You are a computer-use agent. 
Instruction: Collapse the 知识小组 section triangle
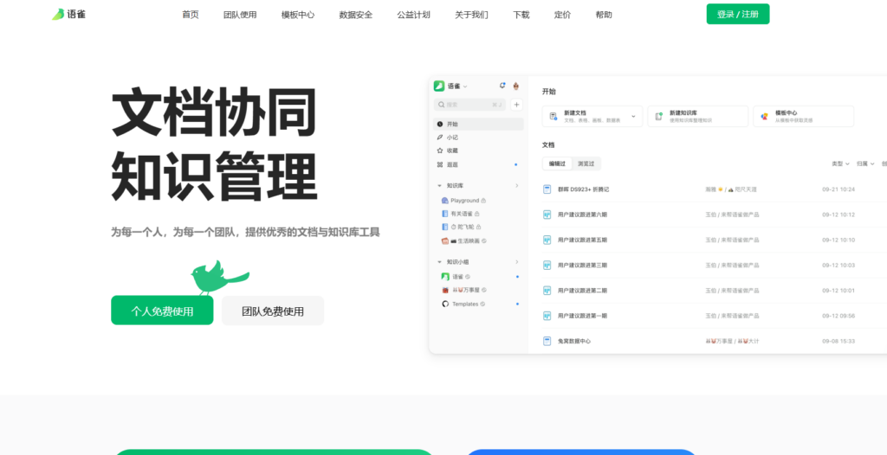439,262
